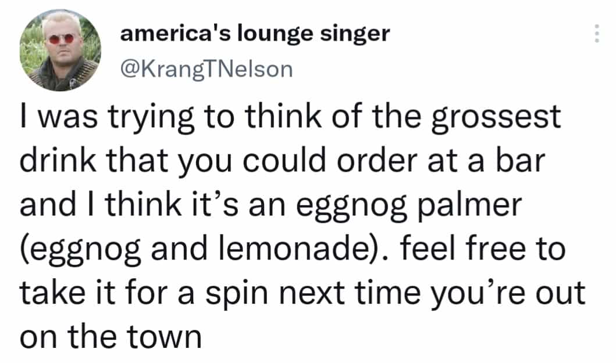The width and height of the screenshot is (616, 363).
Task: Click "on the town" on the last line
Action: click(x=111, y=337)
